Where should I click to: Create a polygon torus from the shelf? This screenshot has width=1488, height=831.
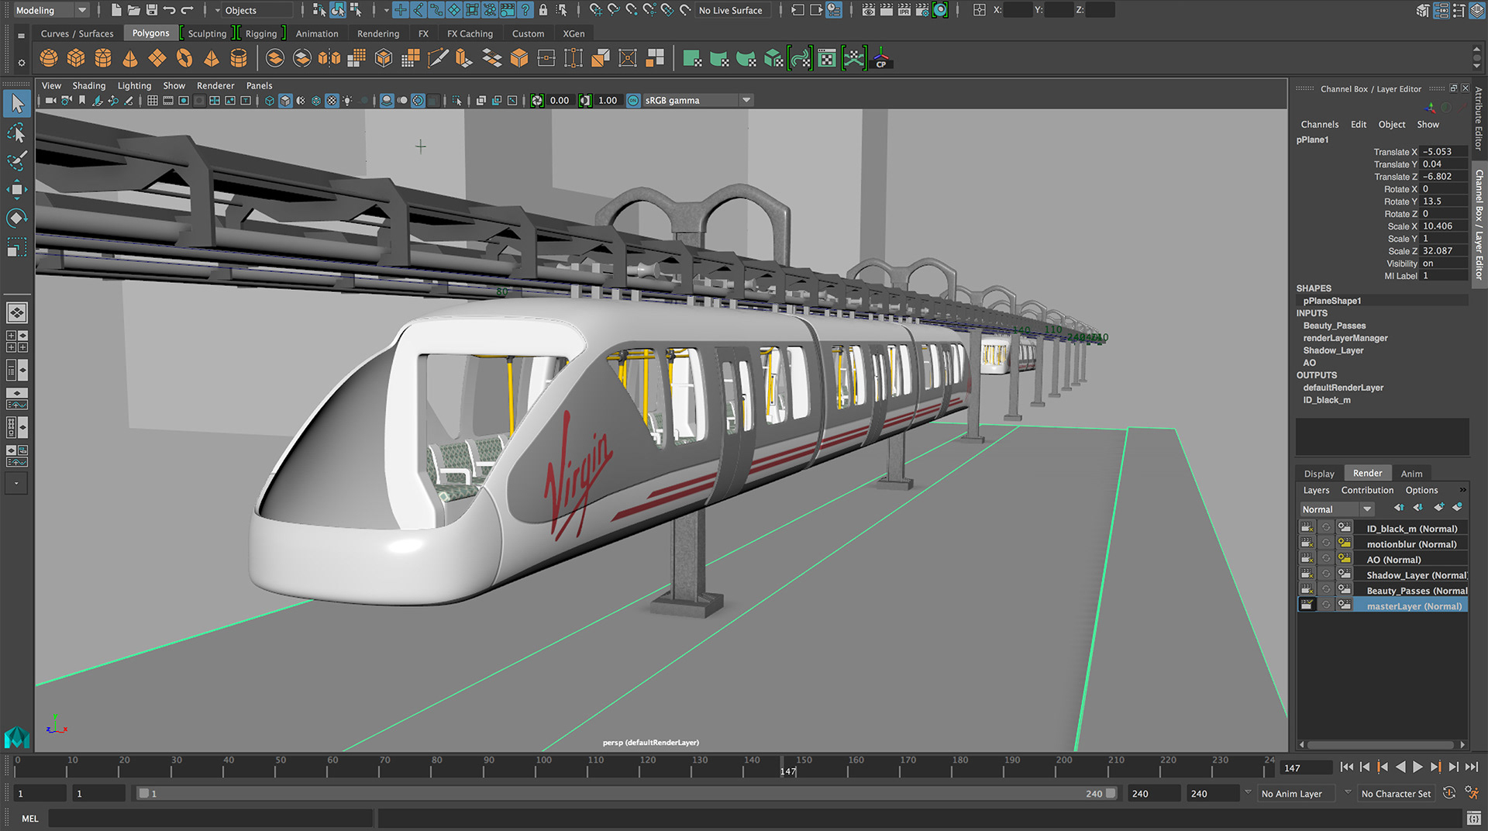pyautogui.click(x=184, y=58)
